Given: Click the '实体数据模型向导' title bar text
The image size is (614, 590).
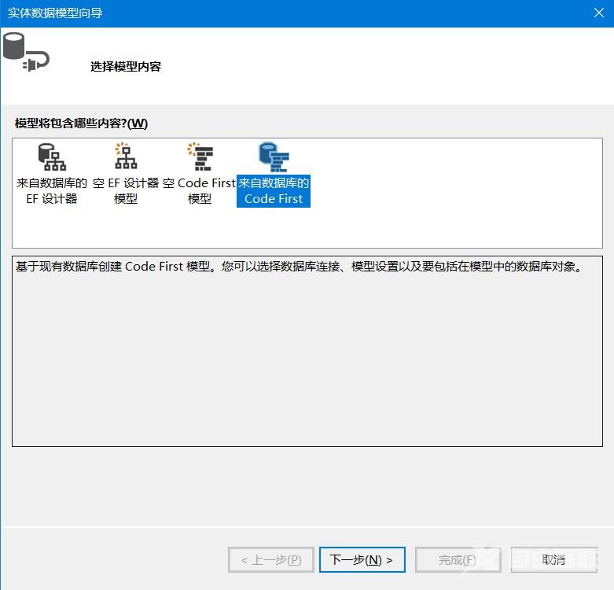Looking at the screenshot, I should tap(55, 13).
